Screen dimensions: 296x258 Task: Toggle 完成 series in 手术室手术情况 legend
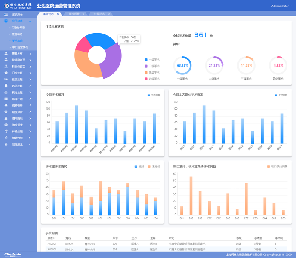click(x=139, y=166)
